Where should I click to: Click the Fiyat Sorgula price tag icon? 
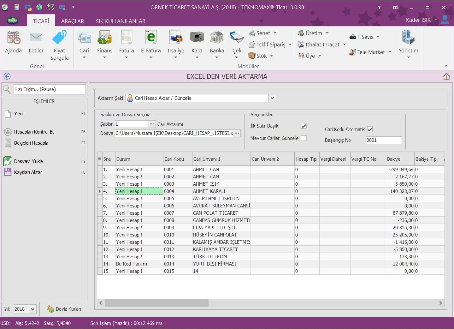click(x=59, y=38)
